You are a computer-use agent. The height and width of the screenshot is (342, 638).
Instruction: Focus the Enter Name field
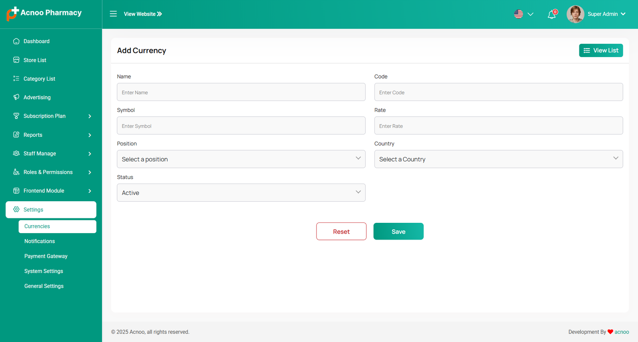241,92
